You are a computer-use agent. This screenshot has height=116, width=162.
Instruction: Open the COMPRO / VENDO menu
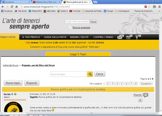tap(103, 37)
